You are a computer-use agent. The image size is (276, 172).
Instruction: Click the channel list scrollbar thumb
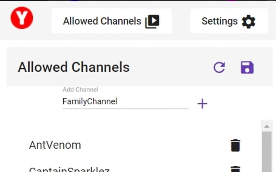(x=267, y=150)
